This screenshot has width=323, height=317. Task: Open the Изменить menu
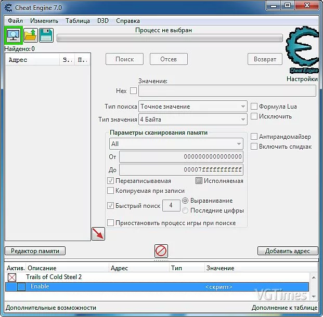point(44,21)
